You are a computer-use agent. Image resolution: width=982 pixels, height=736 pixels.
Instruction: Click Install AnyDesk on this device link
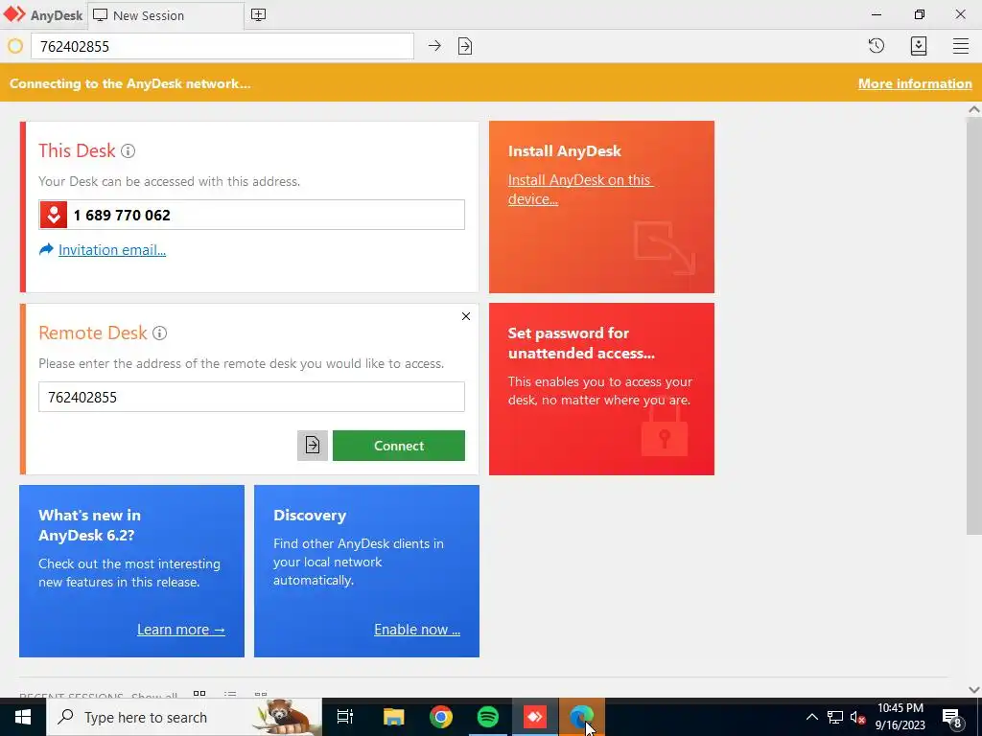click(580, 189)
